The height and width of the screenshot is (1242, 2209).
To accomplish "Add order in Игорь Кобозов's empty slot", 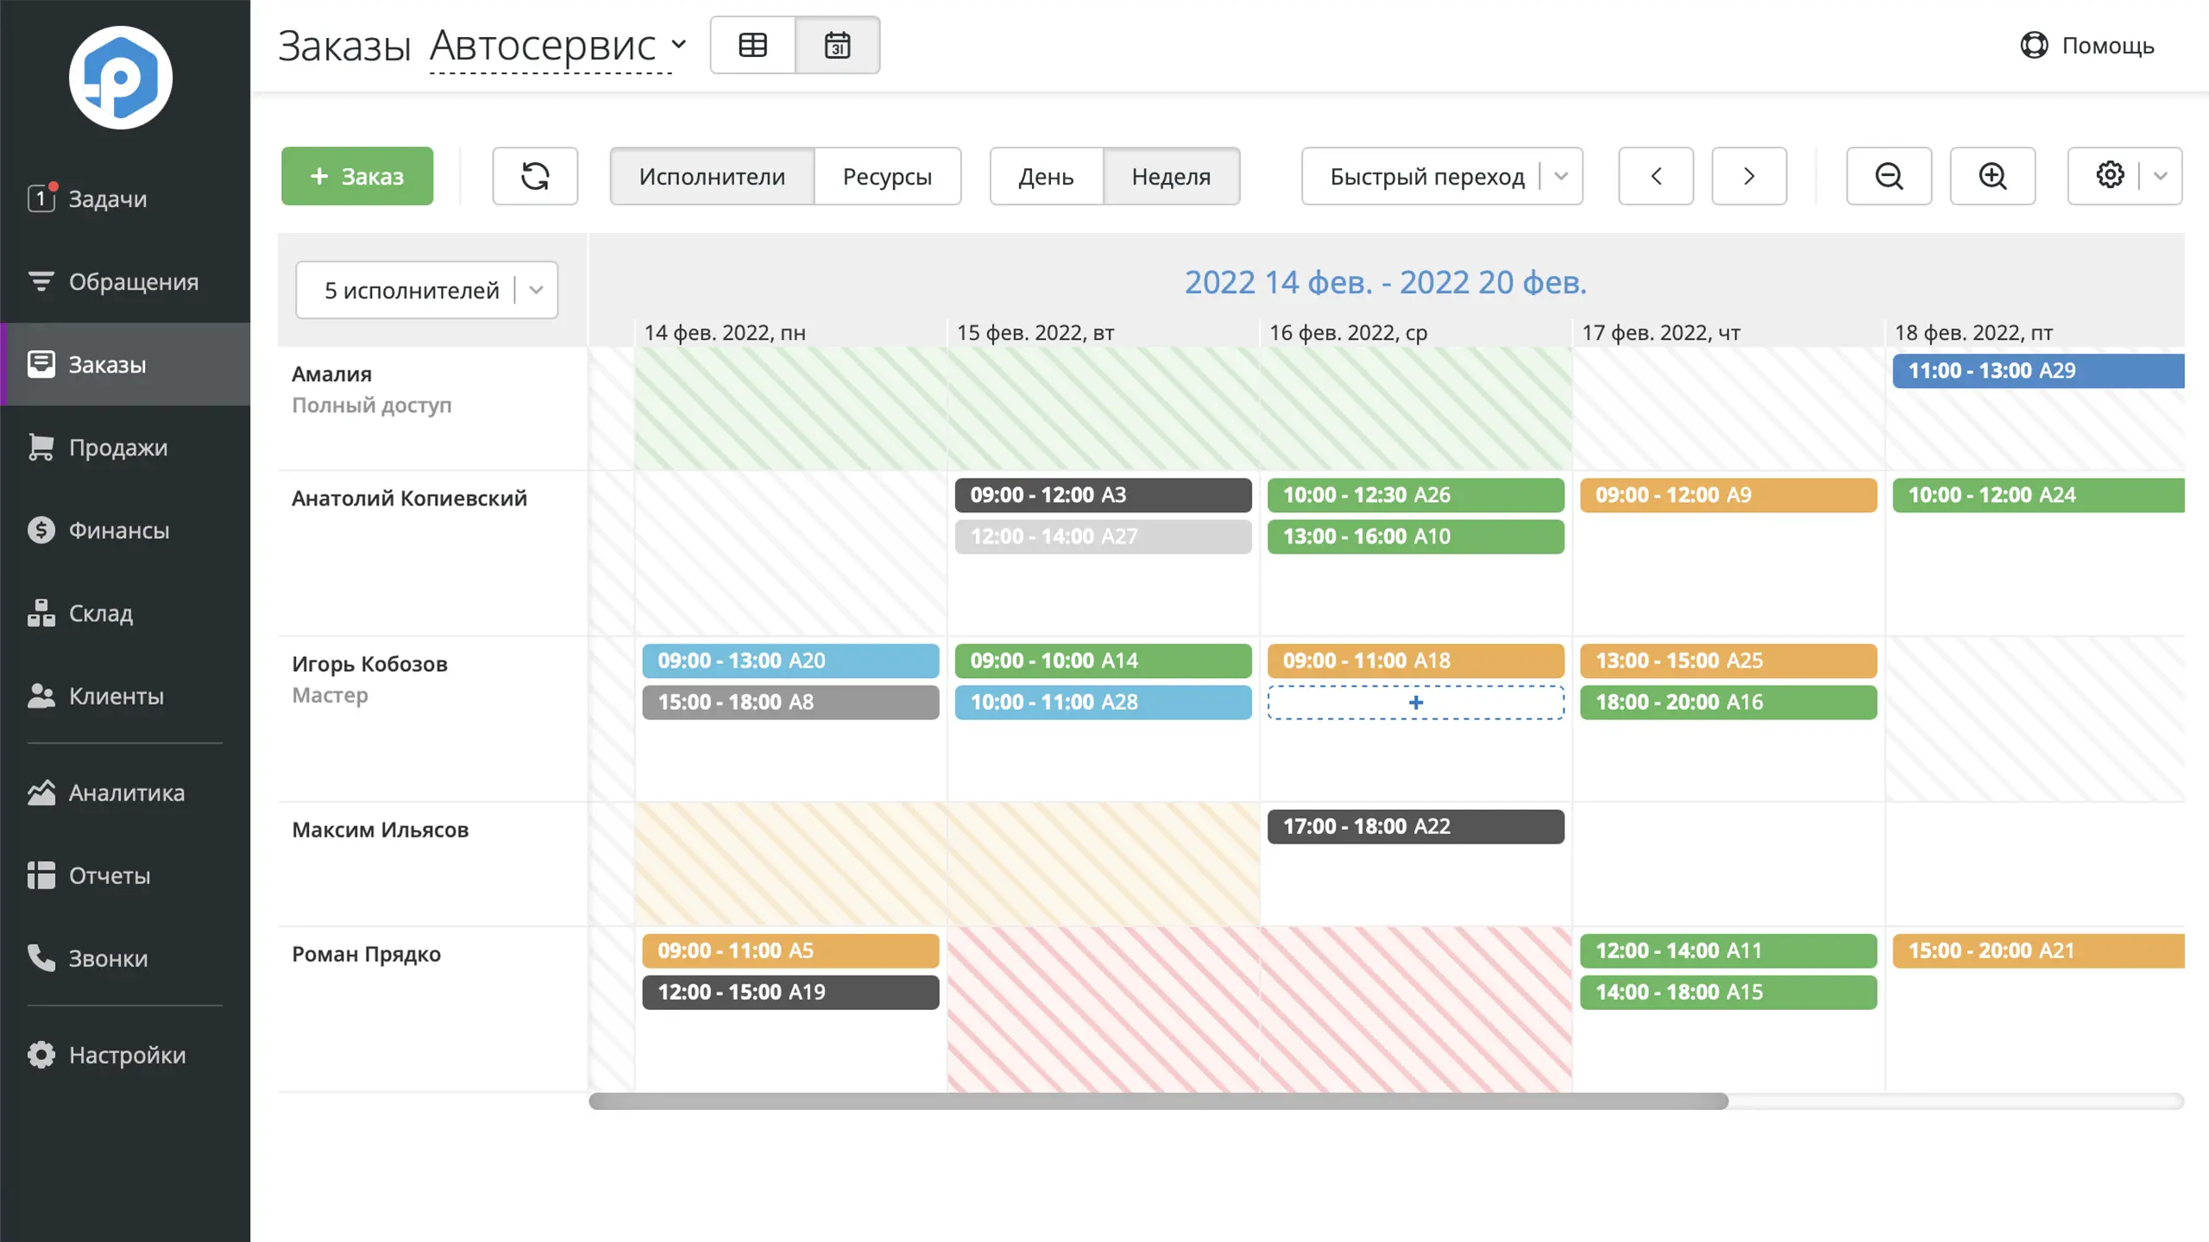I will coord(1415,702).
